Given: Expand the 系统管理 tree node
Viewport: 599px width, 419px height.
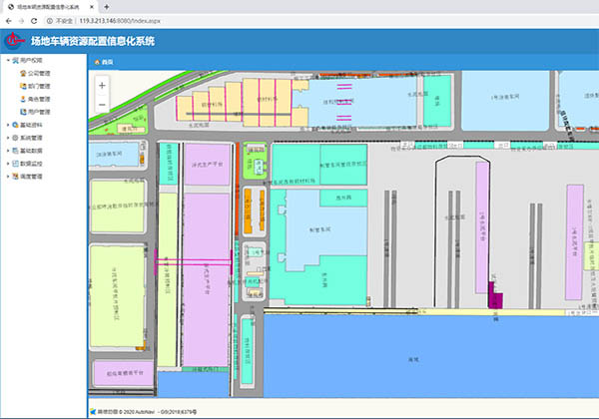Looking at the screenshot, I should pos(7,138).
